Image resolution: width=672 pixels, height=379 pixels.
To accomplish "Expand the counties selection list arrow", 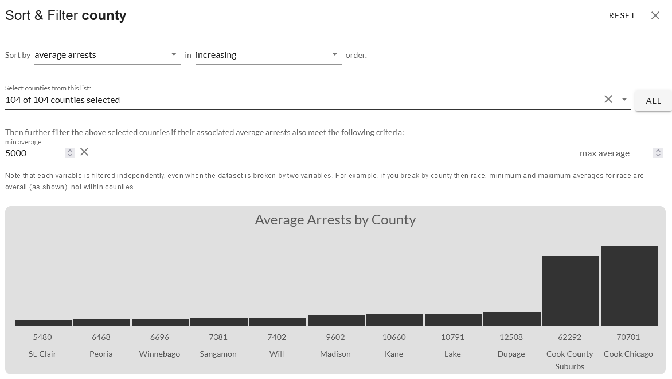I will click(624, 100).
